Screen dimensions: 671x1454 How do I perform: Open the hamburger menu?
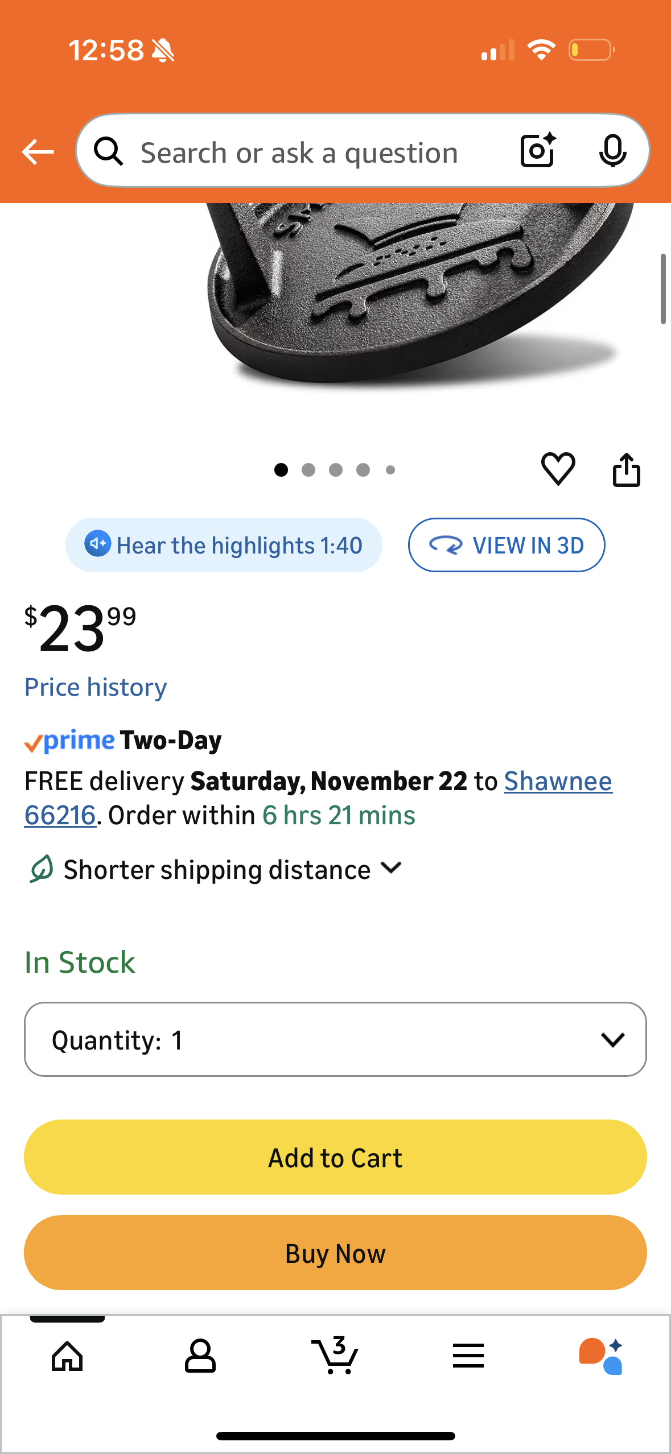[x=468, y=1356]
